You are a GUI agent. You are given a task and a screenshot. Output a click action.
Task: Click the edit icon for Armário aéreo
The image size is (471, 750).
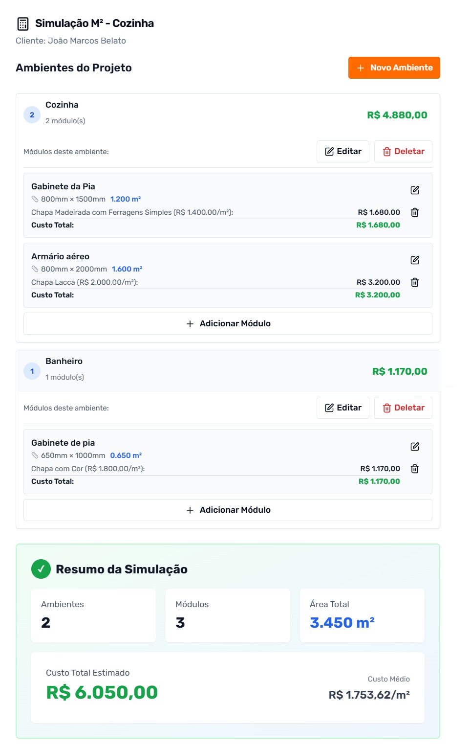(x=415, y=260)
